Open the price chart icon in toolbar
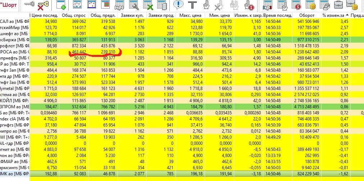 point(78,4)
